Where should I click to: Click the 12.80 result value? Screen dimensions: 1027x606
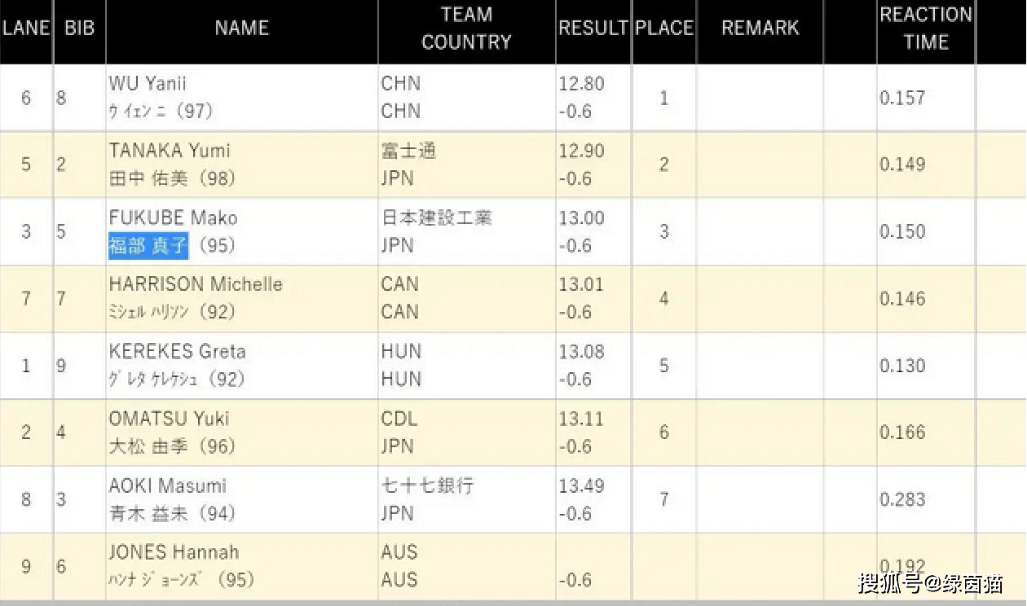click(581, 84)
